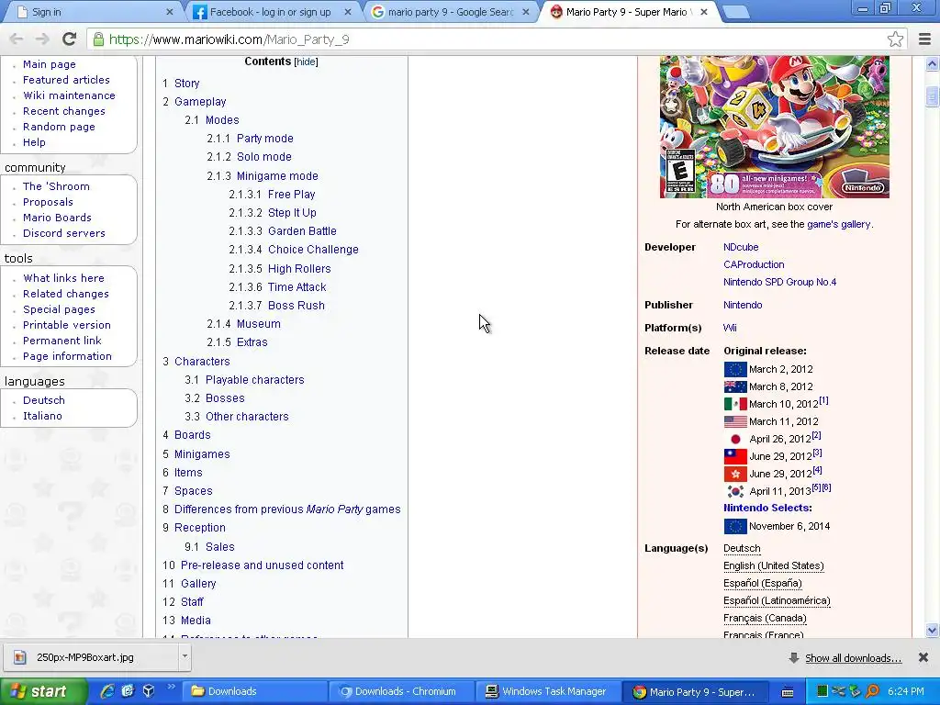
Task: Switch to Windows Task Manager in the taskbar
Action: click(549, 691)
